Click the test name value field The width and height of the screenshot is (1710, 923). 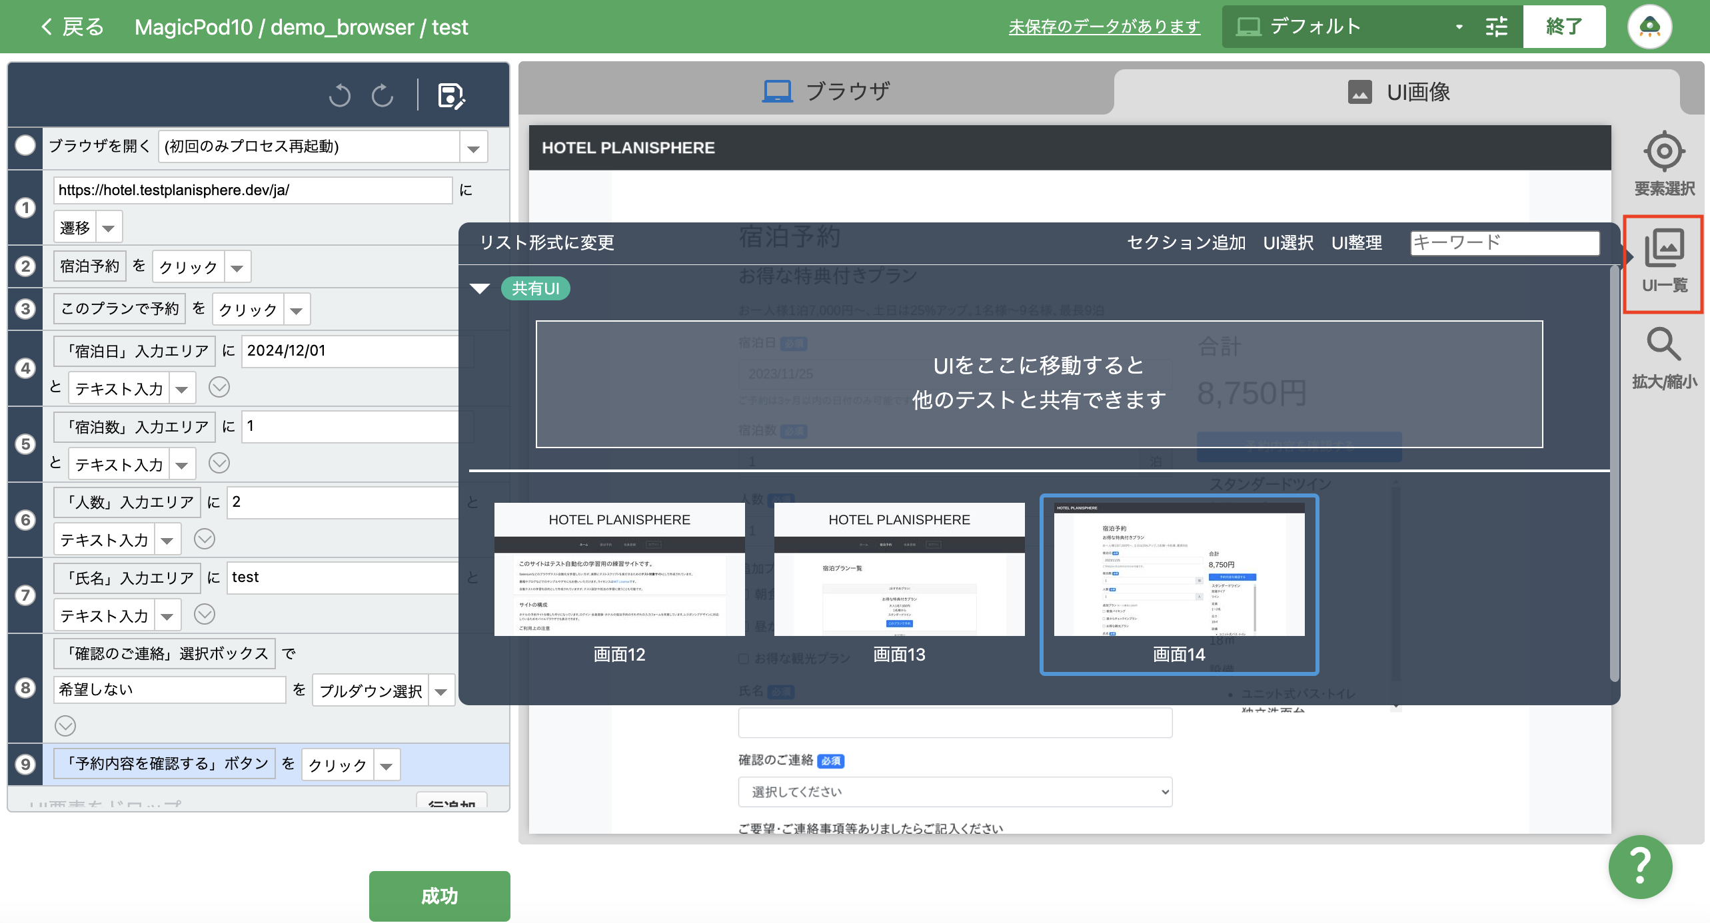(x=343, y=577)
